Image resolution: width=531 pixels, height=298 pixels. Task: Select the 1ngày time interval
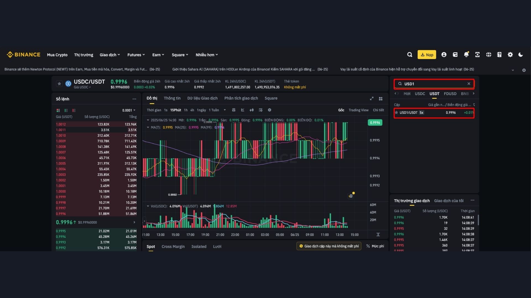(x=201, y=110)
